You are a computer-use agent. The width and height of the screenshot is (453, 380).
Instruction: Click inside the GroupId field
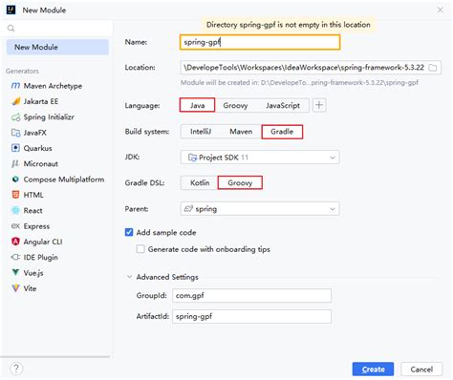point(251,296)
